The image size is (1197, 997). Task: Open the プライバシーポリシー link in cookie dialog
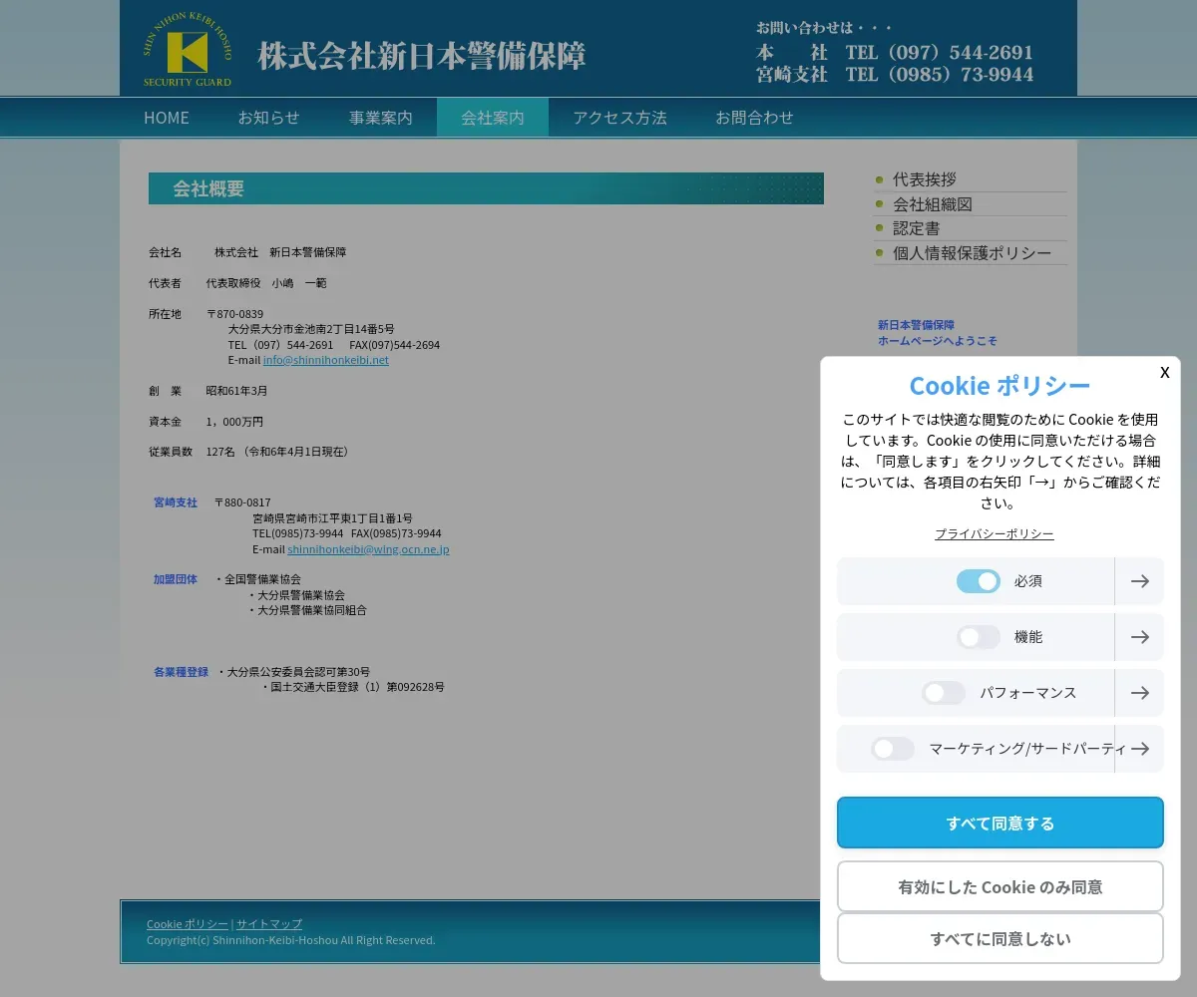[x=994, y=534]
